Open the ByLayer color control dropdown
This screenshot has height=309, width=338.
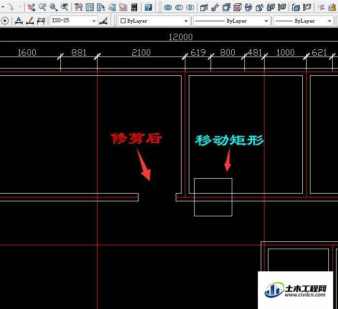point(154,21)
